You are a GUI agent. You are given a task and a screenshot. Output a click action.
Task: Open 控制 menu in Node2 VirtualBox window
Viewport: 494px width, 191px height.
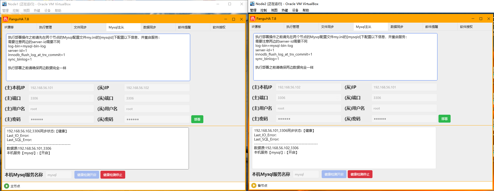[x=264, y=10]
